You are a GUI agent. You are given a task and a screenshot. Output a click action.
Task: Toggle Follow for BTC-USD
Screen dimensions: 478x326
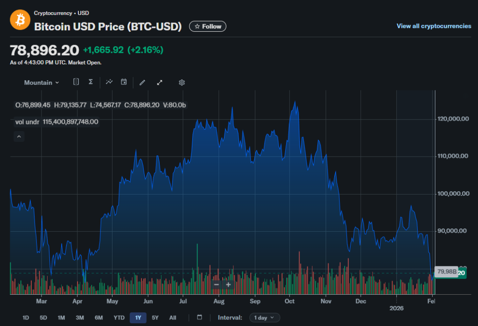[207, 26]
